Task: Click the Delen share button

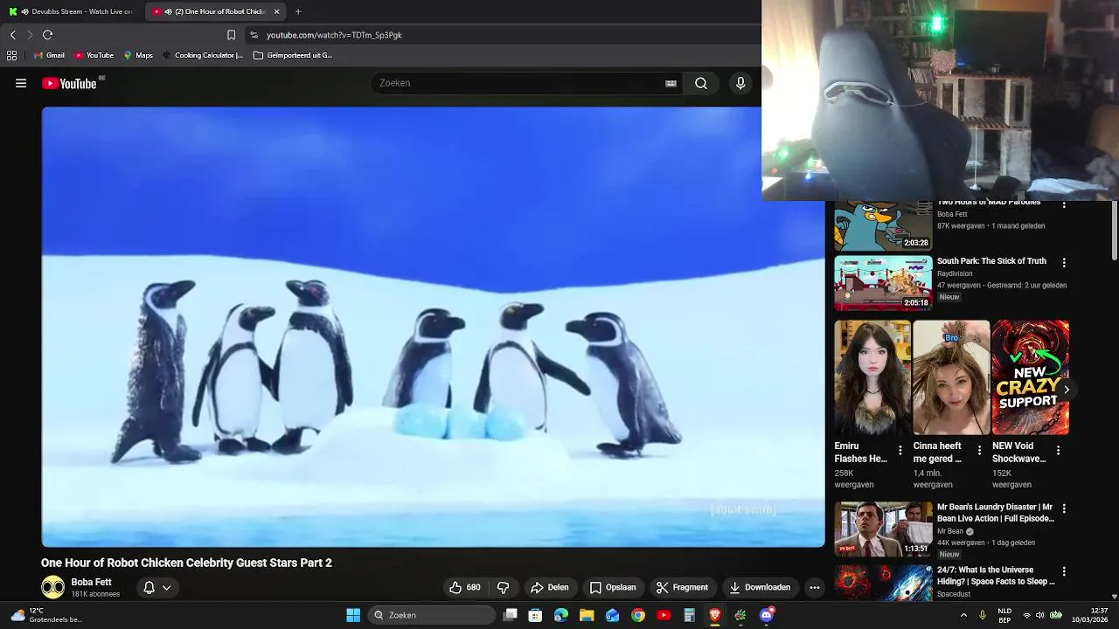Action: [549, 587]
